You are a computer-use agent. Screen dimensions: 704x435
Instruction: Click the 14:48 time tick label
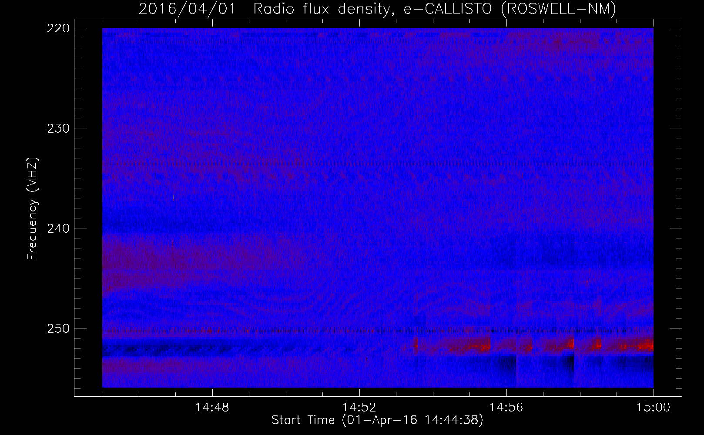pyautogui.click(x=212, y=408)
